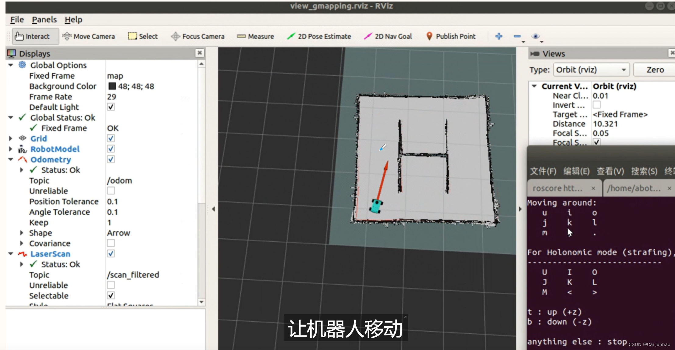This screenshot has width=675, height=350.
Task: Disable the Grid display checkbox
Action: click(111, 138)
